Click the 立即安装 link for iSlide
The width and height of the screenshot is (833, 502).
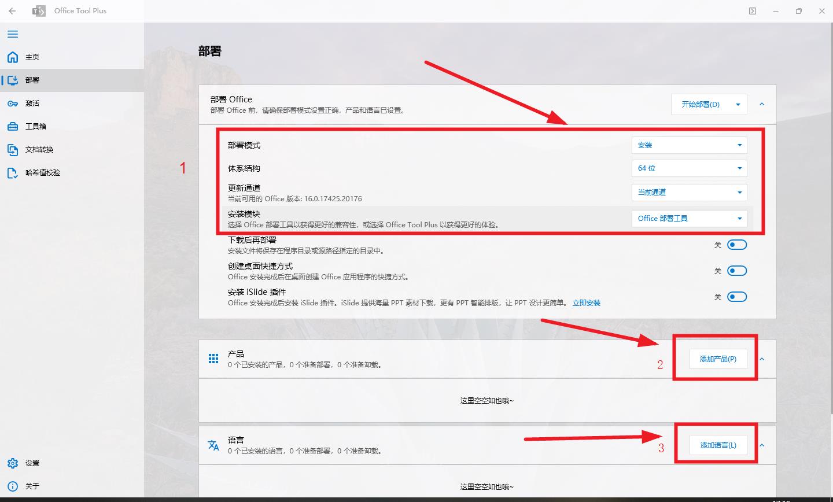(x=587, y=302)
